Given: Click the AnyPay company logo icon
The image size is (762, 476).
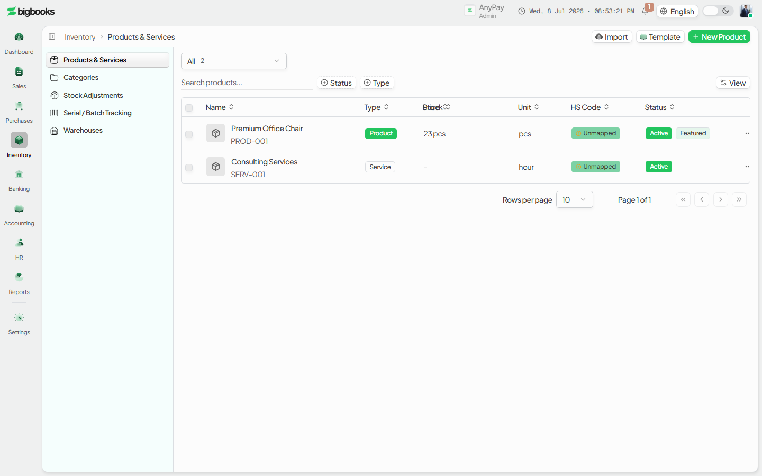Looking at the screenshot, I should pyautogui.click(x=469, y=11).
